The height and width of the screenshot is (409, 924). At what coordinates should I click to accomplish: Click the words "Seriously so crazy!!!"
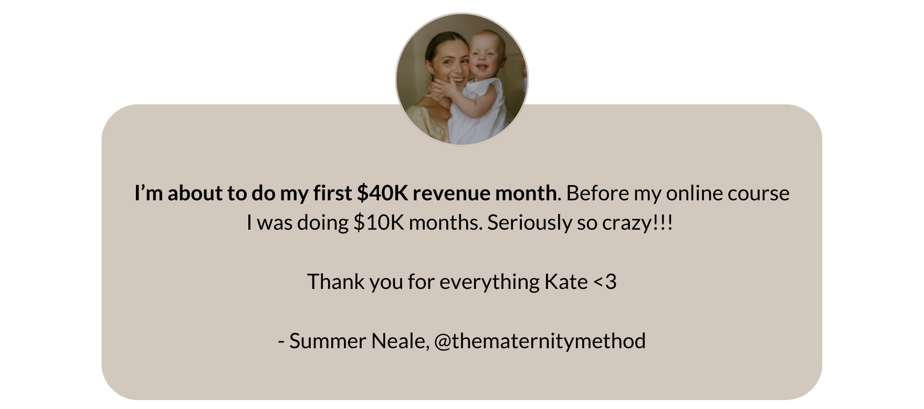(580, 223)
